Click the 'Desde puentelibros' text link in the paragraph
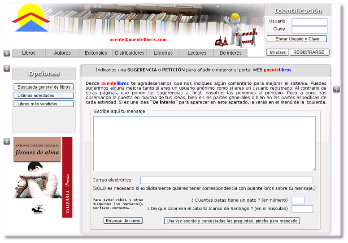This screenshot has width=348, height=243. (x=115, y=83)
